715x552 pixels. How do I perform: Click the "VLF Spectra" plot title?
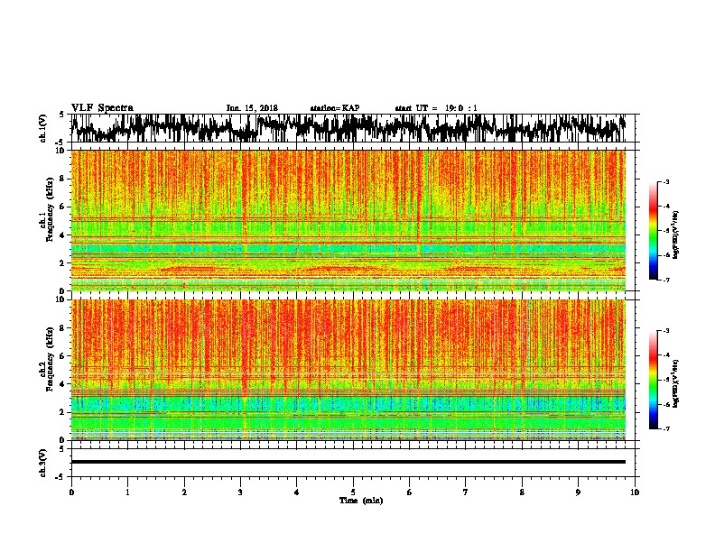tap(102, 108)
